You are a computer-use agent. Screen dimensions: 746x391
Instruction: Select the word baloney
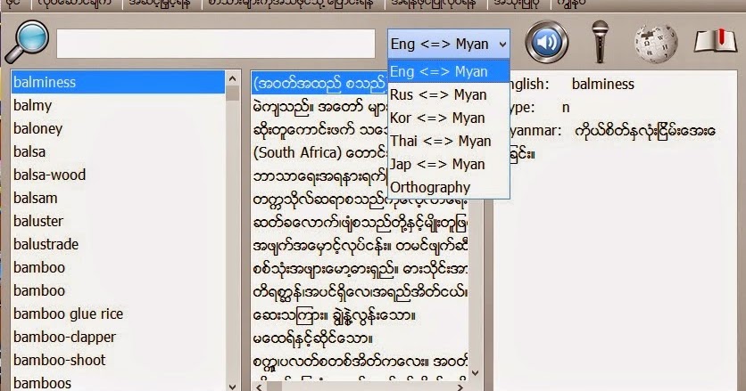(118, 129)
